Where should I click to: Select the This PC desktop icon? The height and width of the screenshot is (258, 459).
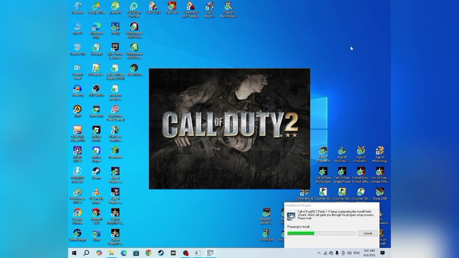click(77, 29)
